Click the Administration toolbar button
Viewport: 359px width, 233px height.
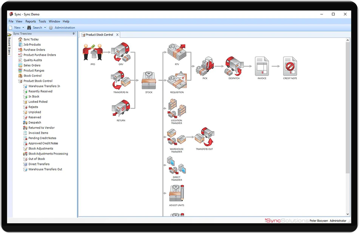62,28
